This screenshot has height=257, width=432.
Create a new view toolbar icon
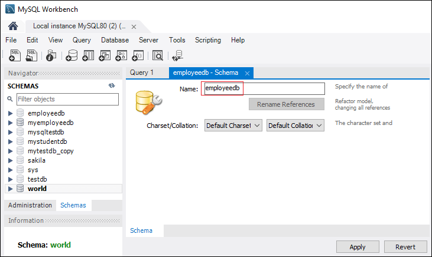pos(105,55)
